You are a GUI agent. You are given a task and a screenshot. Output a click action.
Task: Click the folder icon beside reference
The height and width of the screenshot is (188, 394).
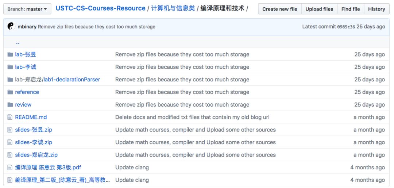[x=10, y=92]
